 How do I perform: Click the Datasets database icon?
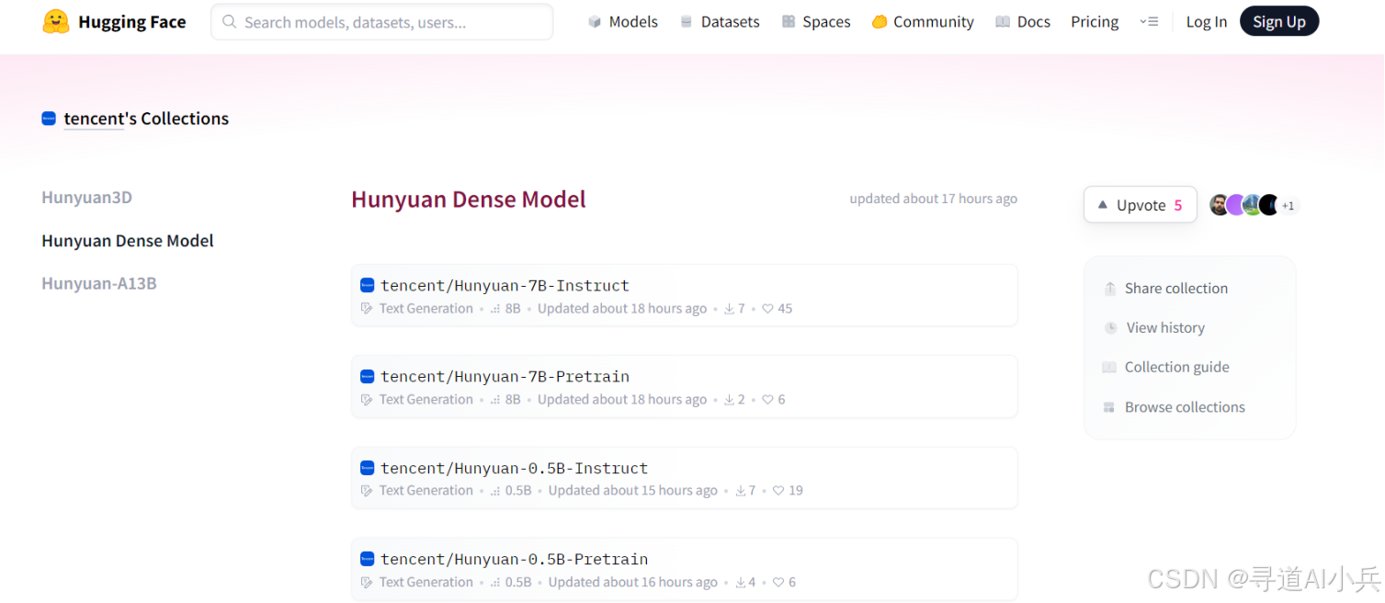686,22
